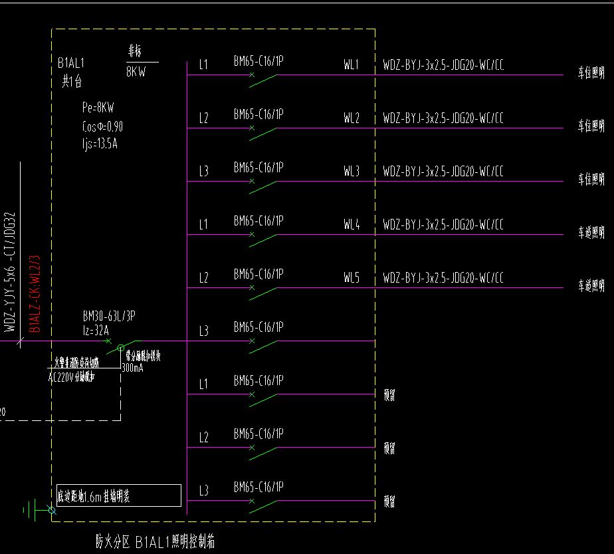
Task: Click the green circle on main breaker symbol
Action: (x=121, y=348)
